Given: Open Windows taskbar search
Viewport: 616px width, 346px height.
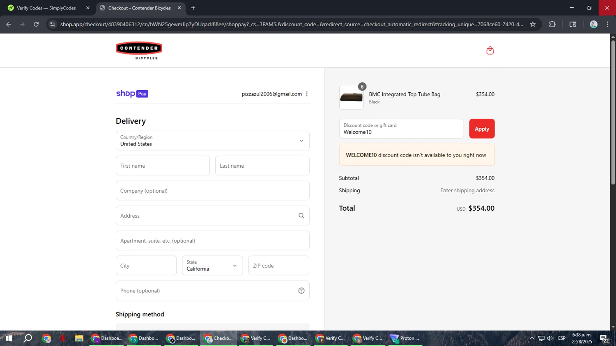Looking at the screenshot, I should pos(28,338).
